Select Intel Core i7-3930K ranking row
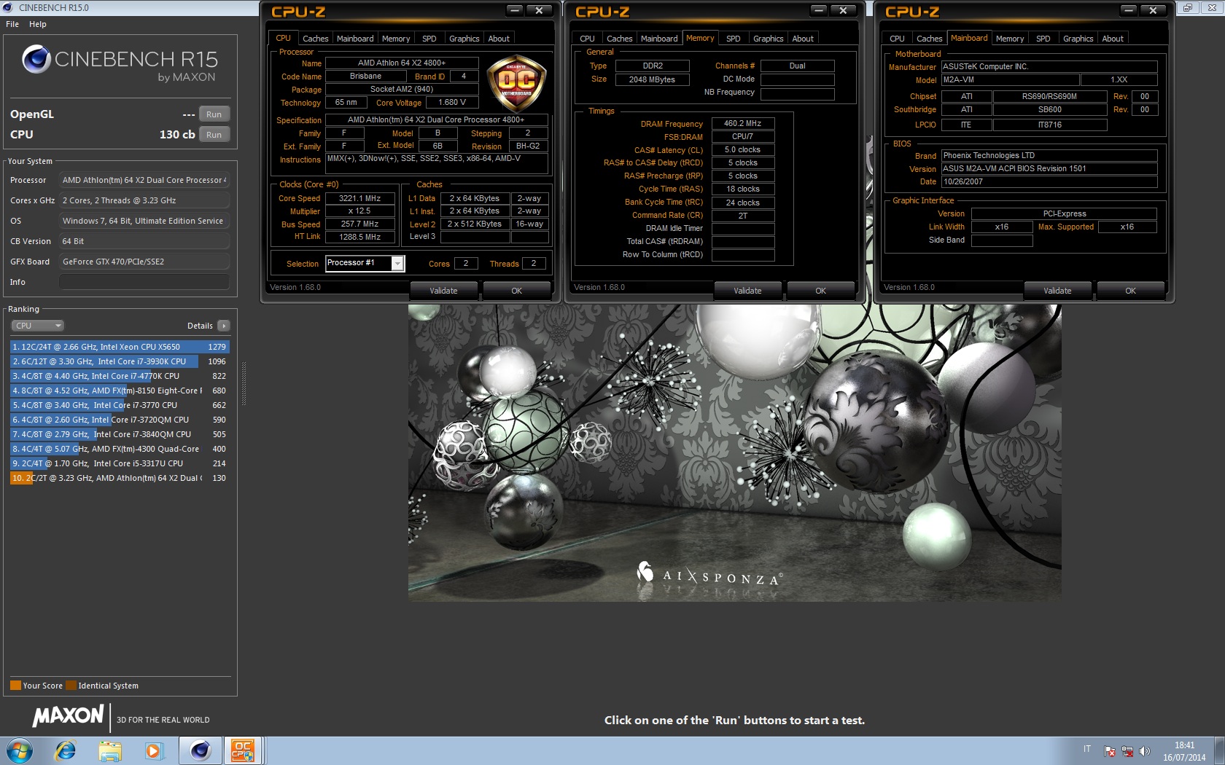Viewport: 1225px width, 765px height. coord(120,361)
